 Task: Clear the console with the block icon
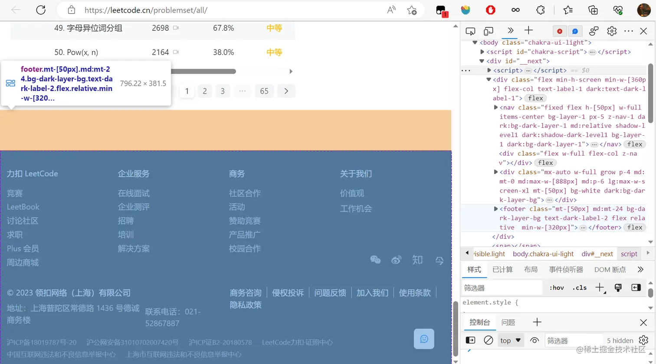pyautogui.click(x=488, y=340)
